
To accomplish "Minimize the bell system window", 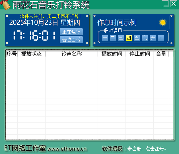I will (x=165, y=4).
